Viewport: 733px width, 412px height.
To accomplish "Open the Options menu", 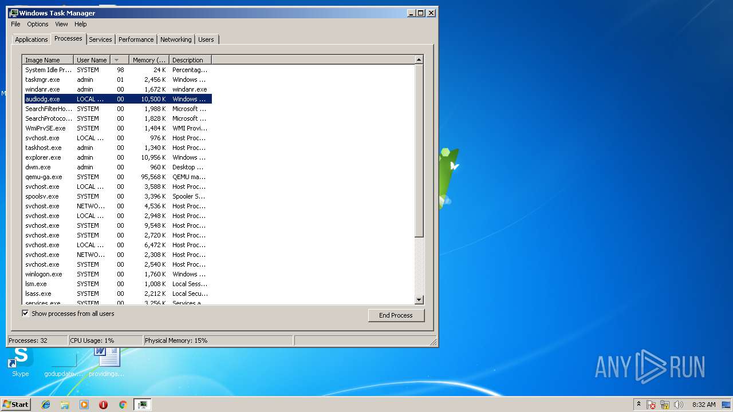I will (x=38, y=24).
